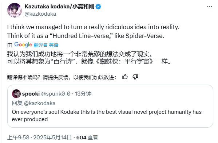Click the blue verified badge
218x143 pixels.
[x=98, y=7]
